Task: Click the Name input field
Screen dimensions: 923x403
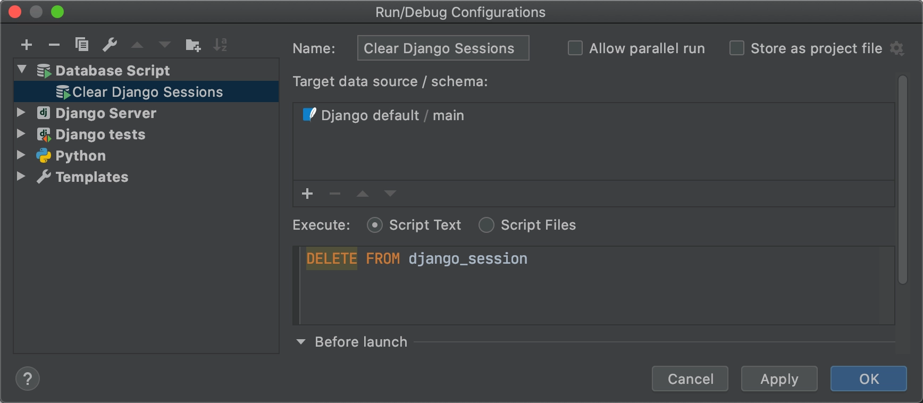Action: (x=443, y=48)
